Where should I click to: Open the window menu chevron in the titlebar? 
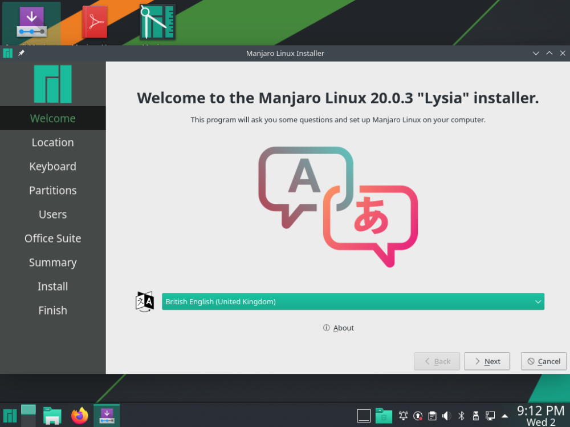tap(535, 53)
